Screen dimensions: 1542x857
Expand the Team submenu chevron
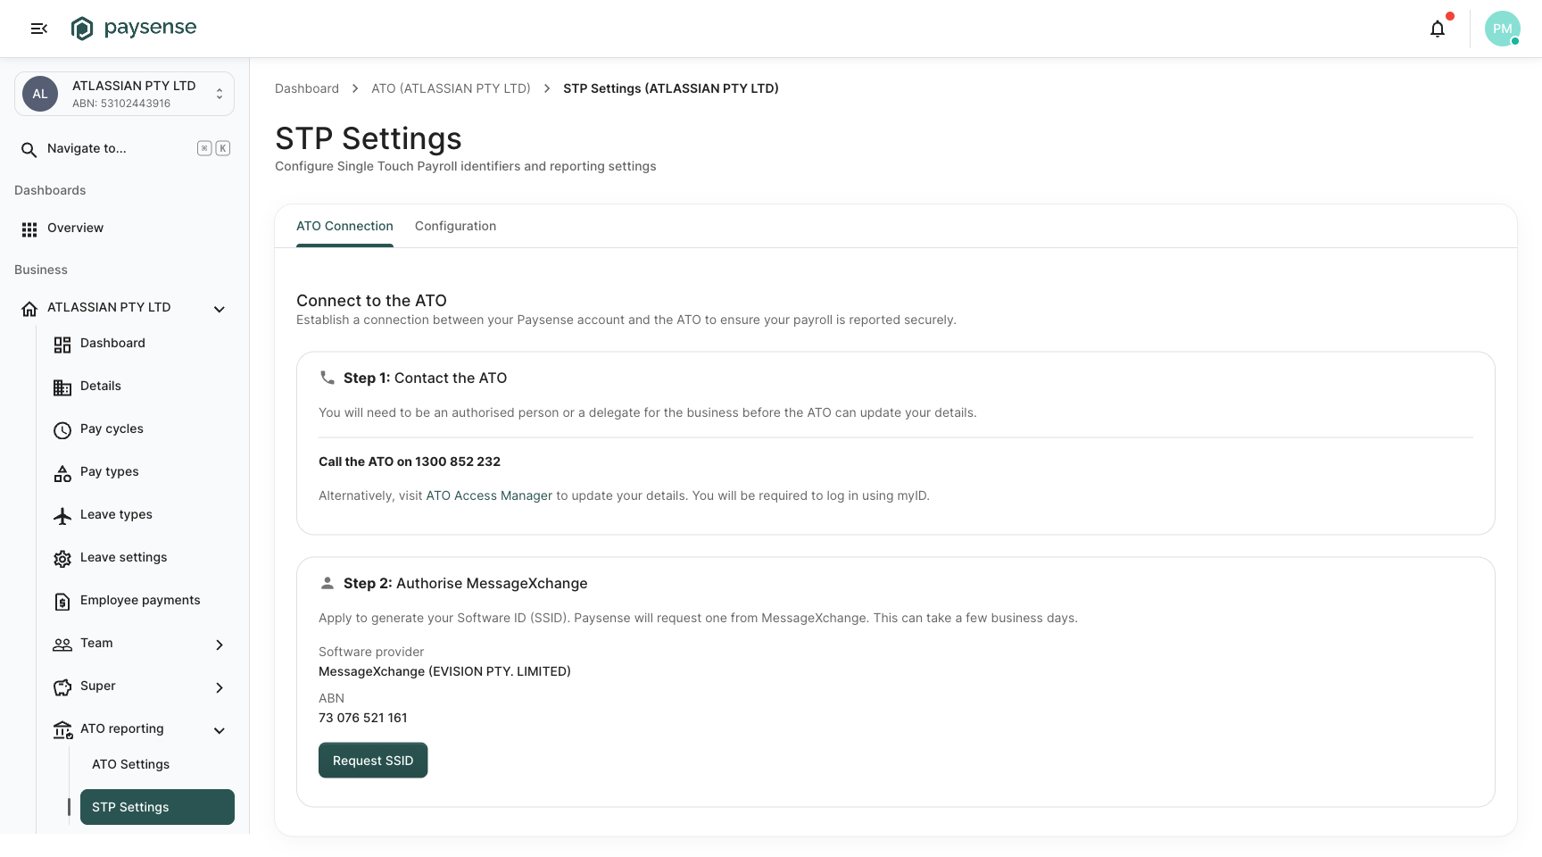click(x=220, y=645)
